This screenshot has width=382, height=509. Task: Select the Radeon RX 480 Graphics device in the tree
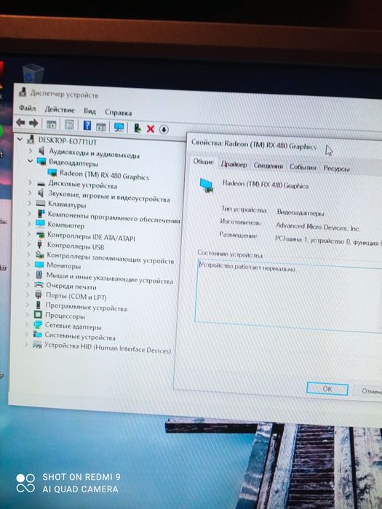(104, 175)
